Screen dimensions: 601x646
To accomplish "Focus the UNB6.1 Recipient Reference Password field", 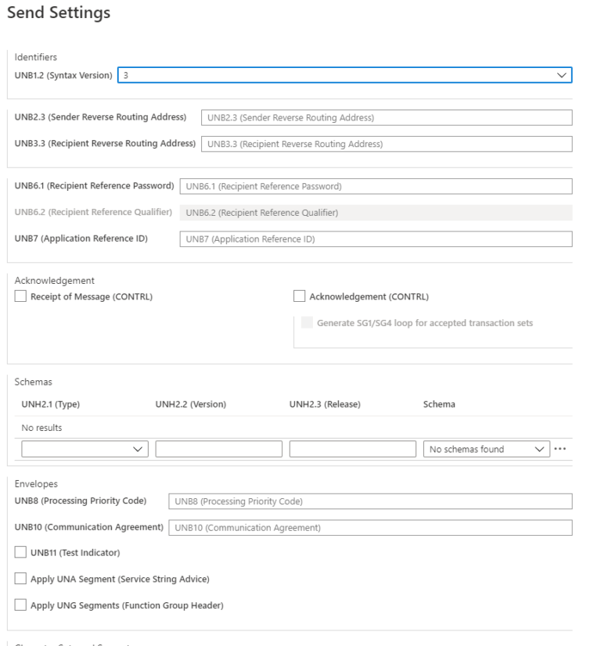I will click(376, 186).
